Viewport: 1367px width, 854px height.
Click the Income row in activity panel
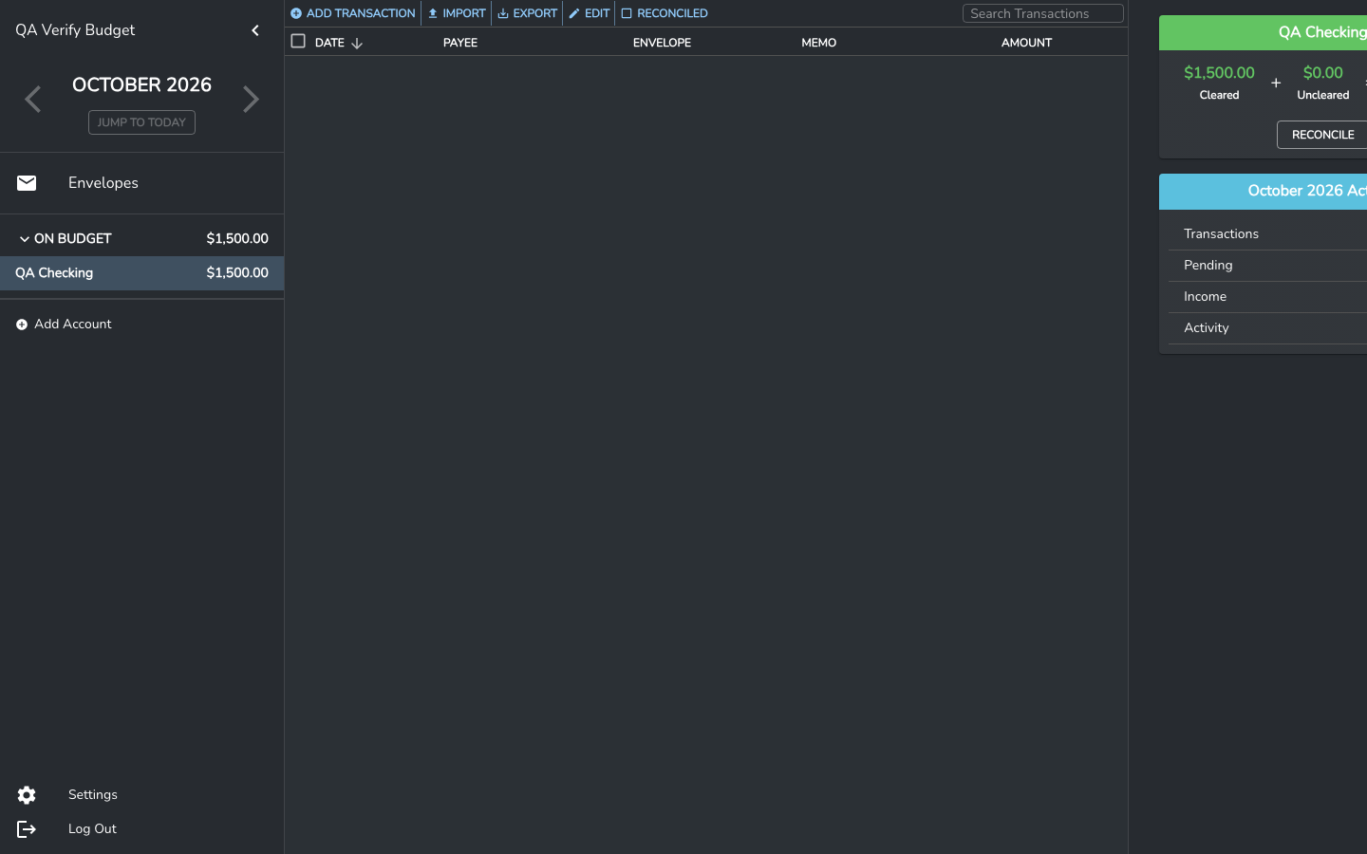pyautogui.click(x=1267, y=297)
